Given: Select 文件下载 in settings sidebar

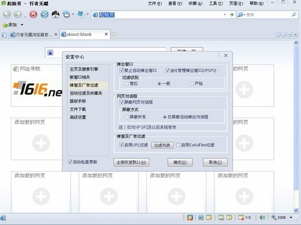Looking at the screenshot, I should coord(78,109).
